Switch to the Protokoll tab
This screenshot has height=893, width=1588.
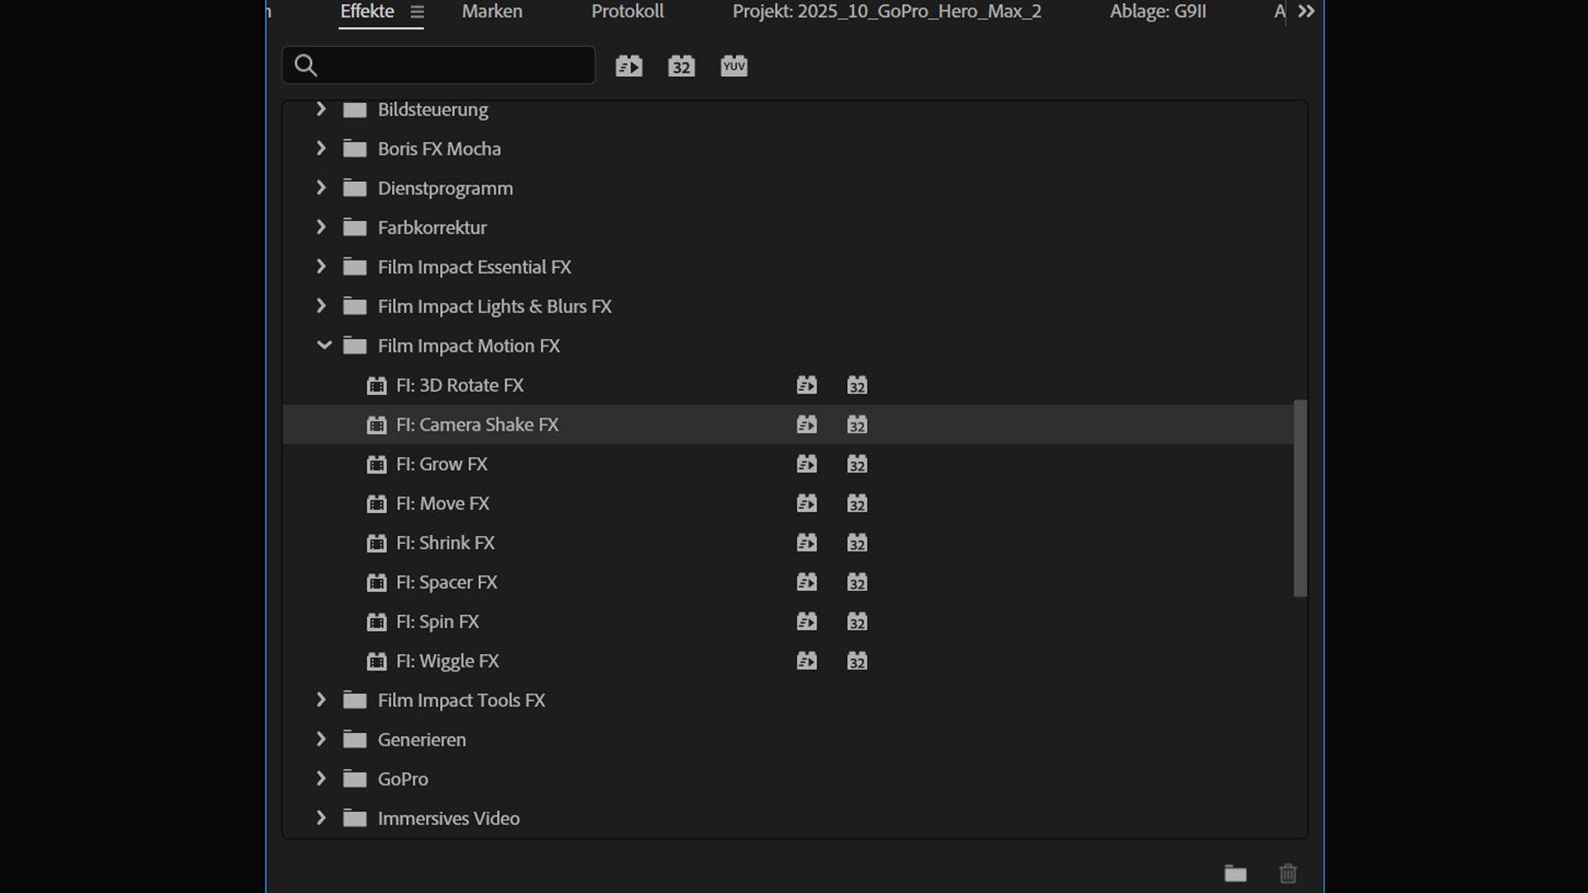(x=628, y=12)
